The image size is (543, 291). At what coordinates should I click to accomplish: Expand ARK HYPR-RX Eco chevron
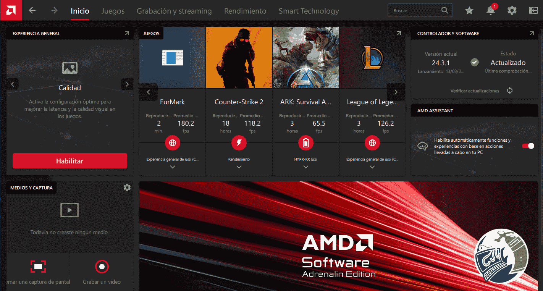pyautogui.click(x=305, y=167)
